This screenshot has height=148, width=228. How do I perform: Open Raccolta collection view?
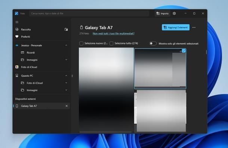[x=41, y=29]
